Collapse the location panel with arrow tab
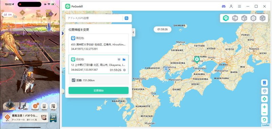This screenshot has width=272, height=129. click(133, 32)
